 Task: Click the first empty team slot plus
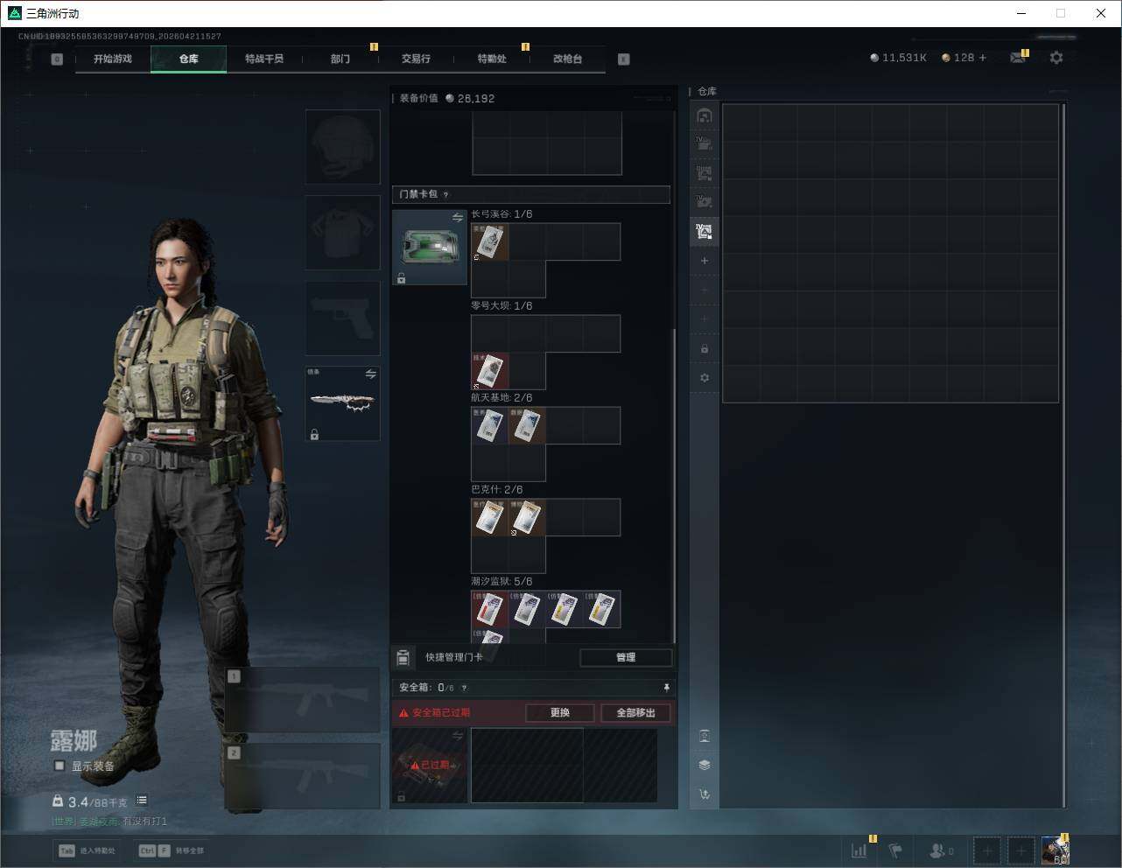986,850
